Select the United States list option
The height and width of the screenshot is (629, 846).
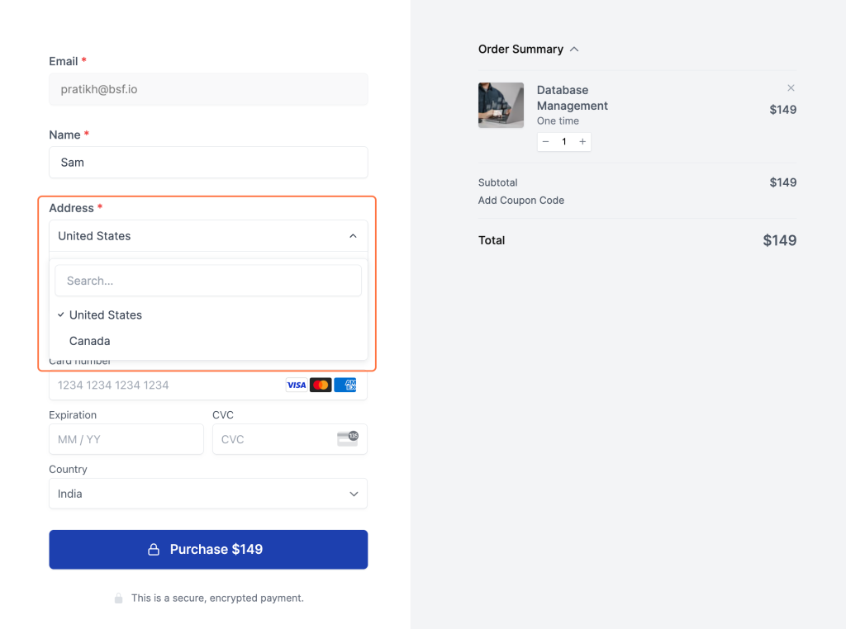pyautogui.click(x=106, y=314)
